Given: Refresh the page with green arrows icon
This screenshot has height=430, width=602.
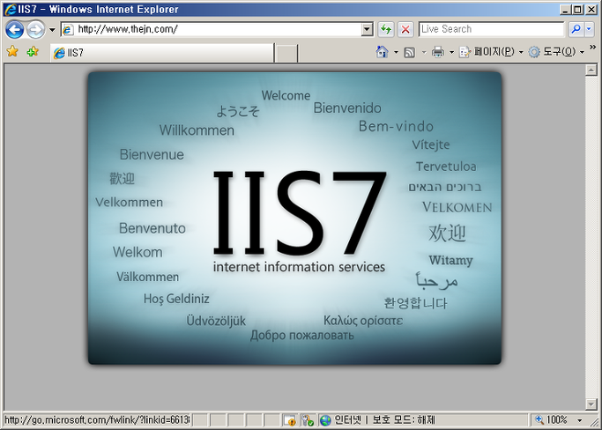Looking at the screenshot, I should pyautogui.click(x=386, y=29).
